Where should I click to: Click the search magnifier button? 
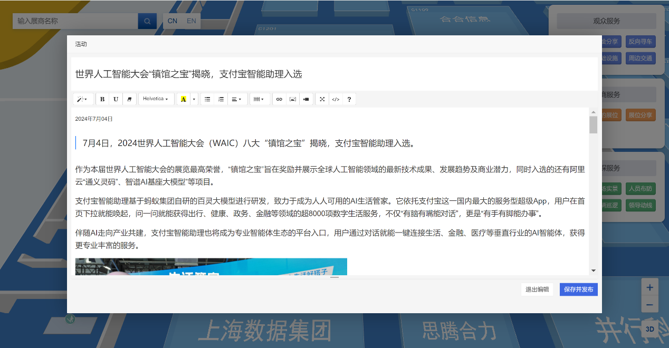(x=147, y=21)
